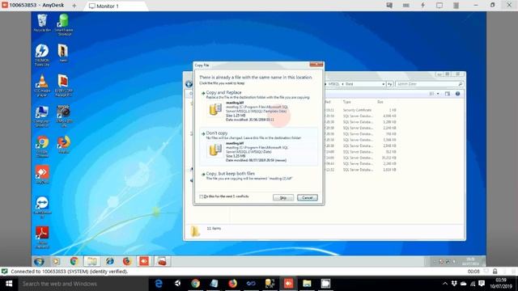Choose Don't copy option

pyautogui.click(x=258, y=146)
